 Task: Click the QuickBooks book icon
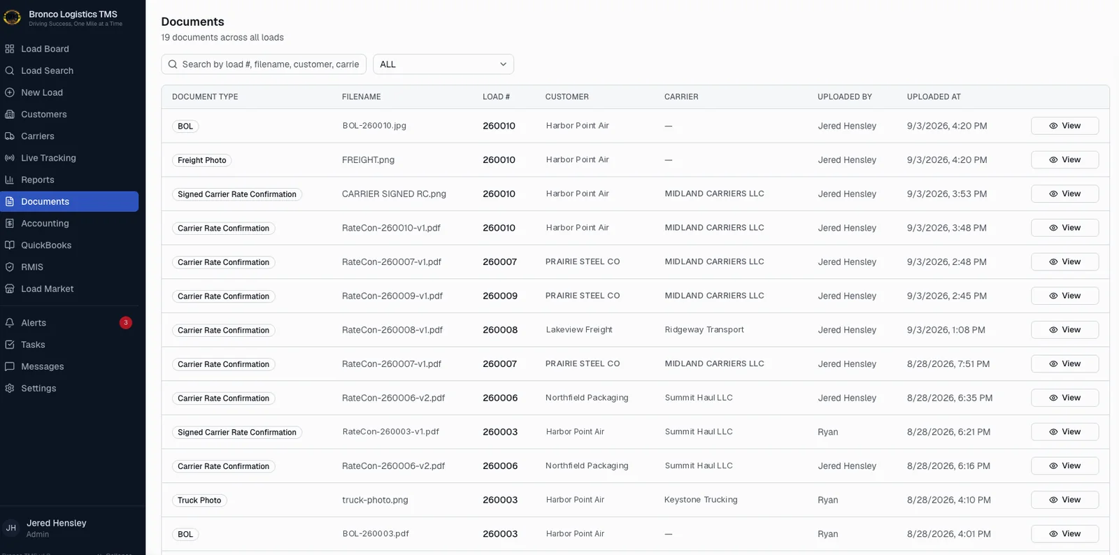point(10,245)
